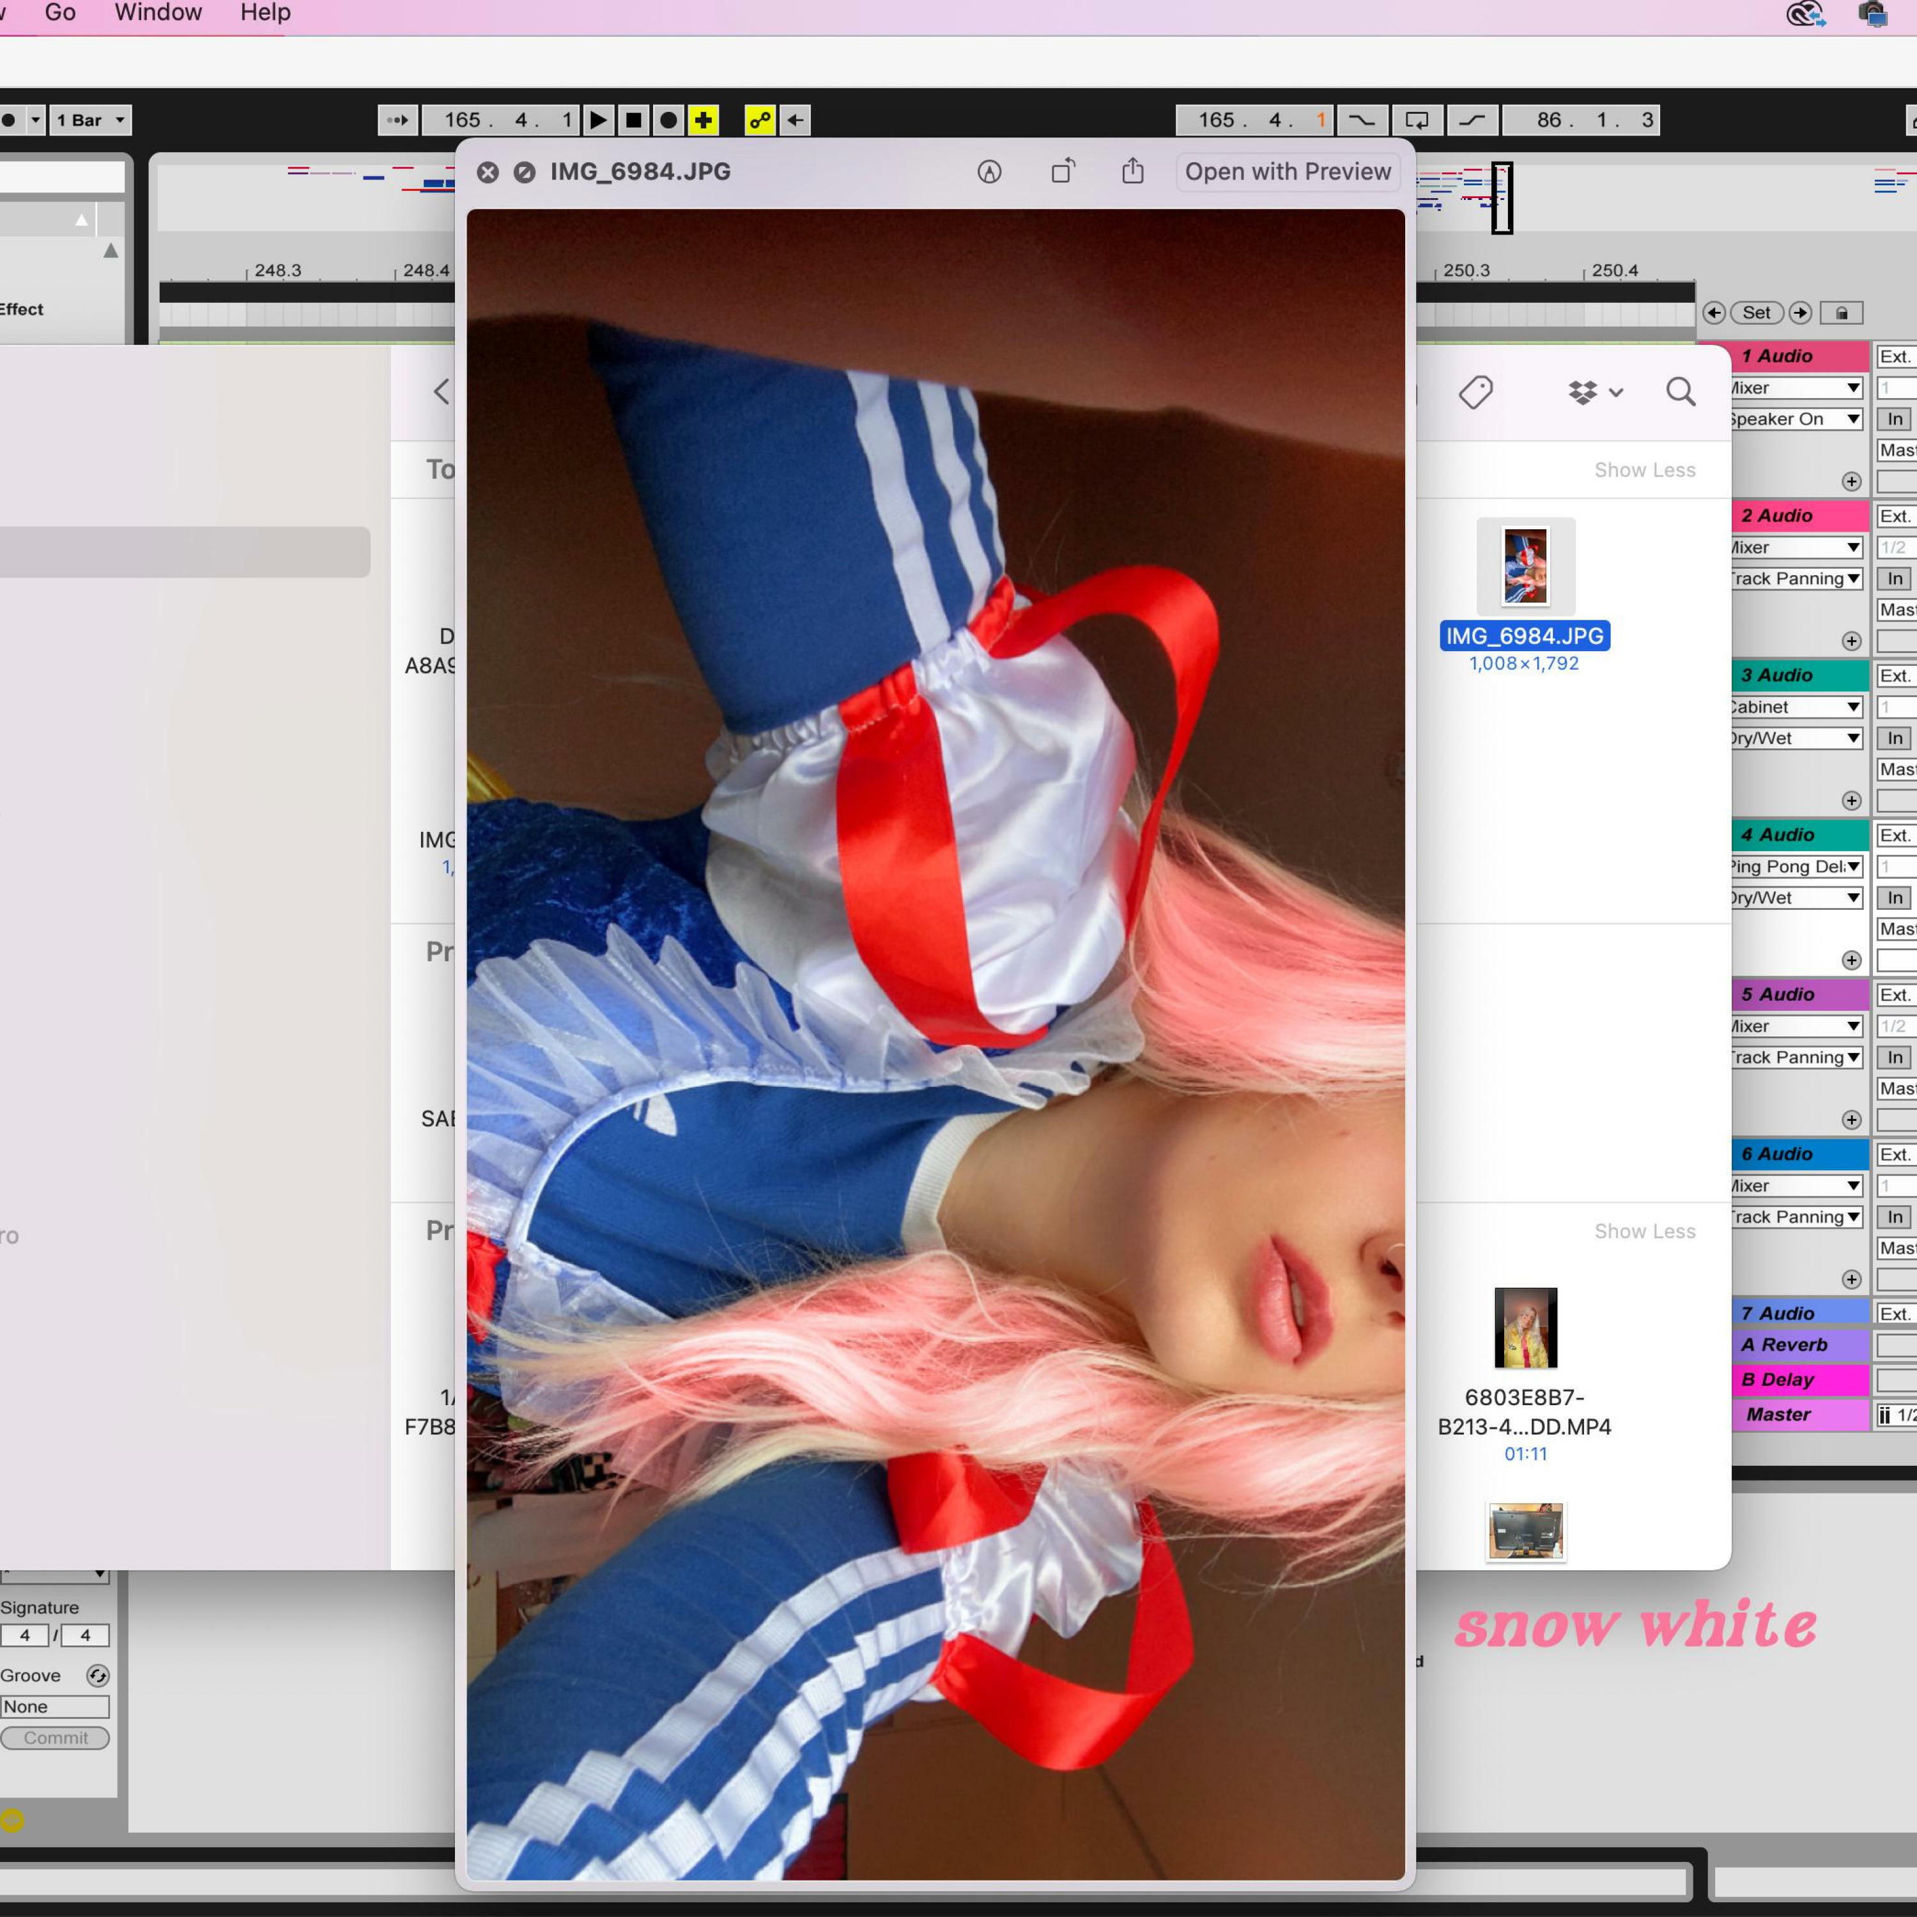The width and height of the screenshot is (1917, 1917).
Task: Click the Groove hot-swap circular button
Action: coord(97,1676)
